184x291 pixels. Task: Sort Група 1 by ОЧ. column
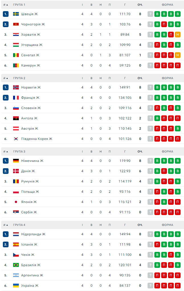click(x=140, y=5)
